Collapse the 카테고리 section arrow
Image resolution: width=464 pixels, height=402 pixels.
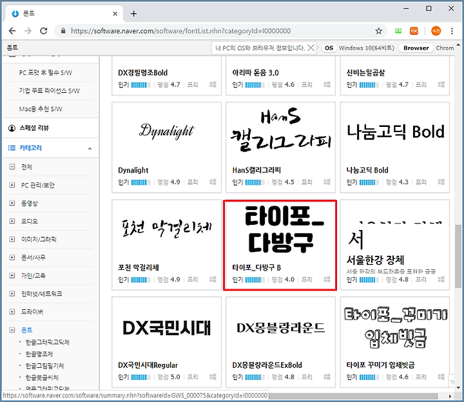(x=90, y=148)
